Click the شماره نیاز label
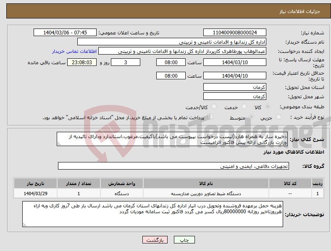The image size is (331, 251). pos(313,33)
